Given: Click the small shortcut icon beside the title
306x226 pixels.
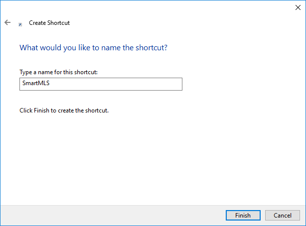Looking at the screenshot, I should click(x=20, y=23).
